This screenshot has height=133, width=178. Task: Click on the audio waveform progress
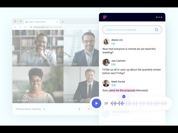click(139, 103)
